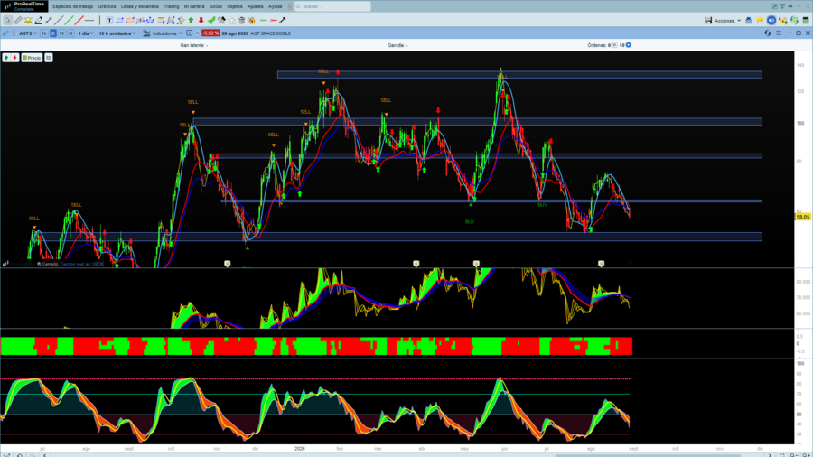The image size is (813, 457).
Task: Click the blue sound speaker icon
Action: point(771,20)
